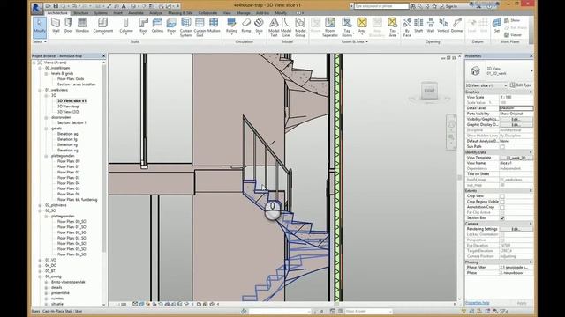Viewport: 565px width, 317px height.
Task: Click the Set work plane tool
Action: (x=496, y=26)
